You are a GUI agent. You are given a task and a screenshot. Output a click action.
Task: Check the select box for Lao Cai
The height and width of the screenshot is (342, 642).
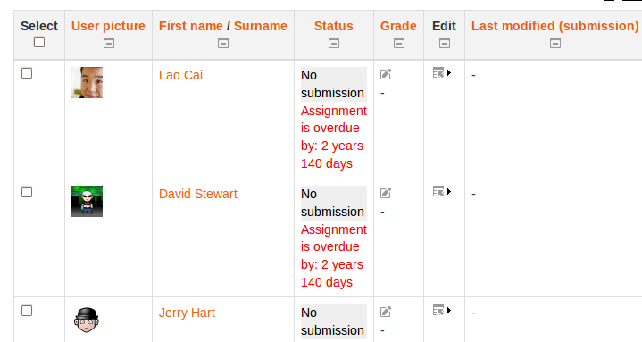pos(27,73)
